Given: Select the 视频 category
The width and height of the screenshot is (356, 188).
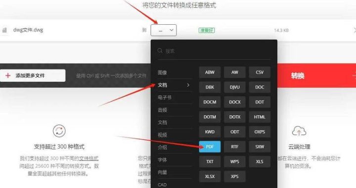Looking at the screenshot, I should point(163,135).
